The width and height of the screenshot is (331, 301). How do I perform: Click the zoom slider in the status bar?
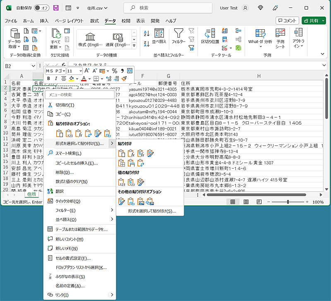(x=288, y=202)
